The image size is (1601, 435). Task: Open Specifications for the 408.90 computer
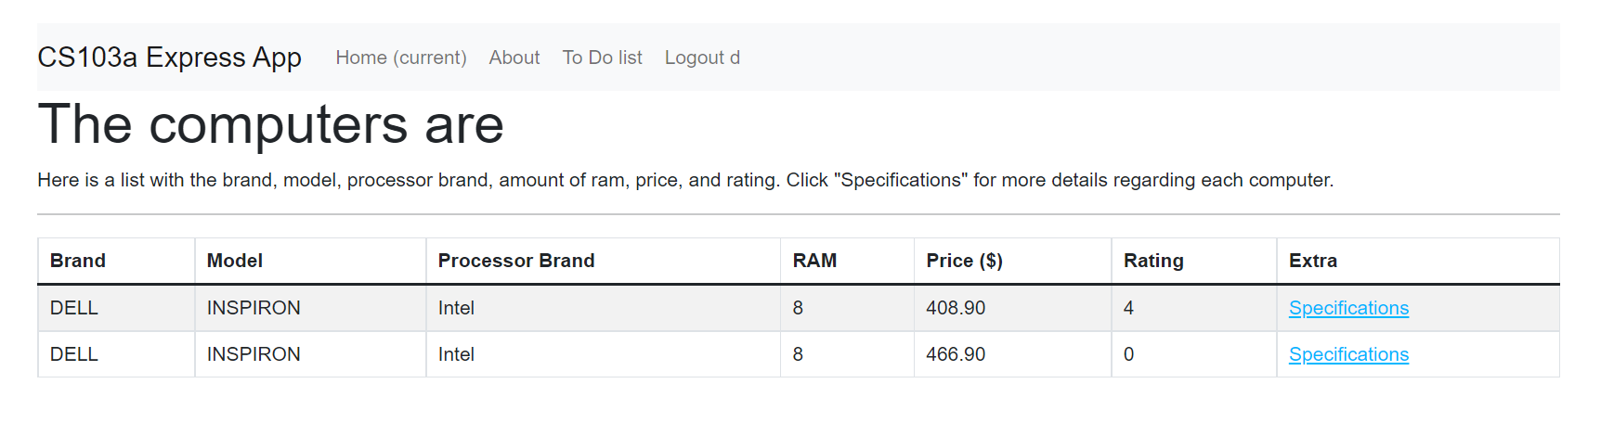(1347, 308)
